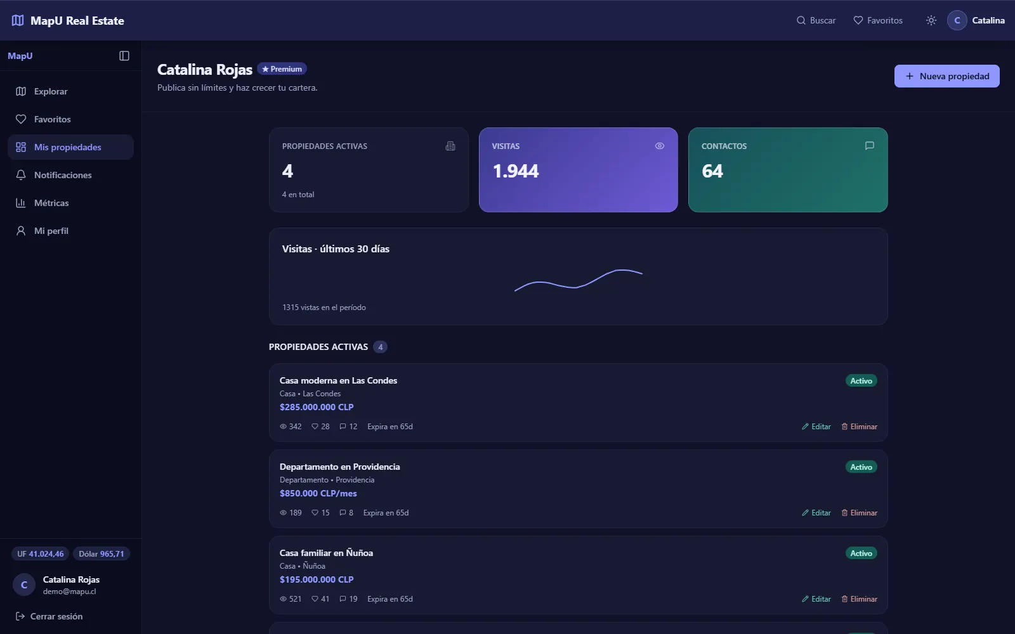1015x634 pixels.
Task: Click the MapU Real Estate map logo icon
Action: coord(18,20)
